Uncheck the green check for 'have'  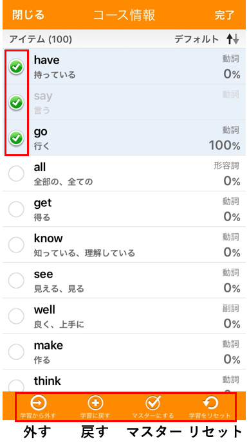pyautogui.click(x=16, y=67)
